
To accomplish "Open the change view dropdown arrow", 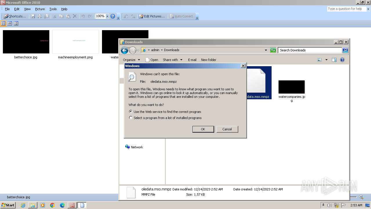I will [326, 60].
